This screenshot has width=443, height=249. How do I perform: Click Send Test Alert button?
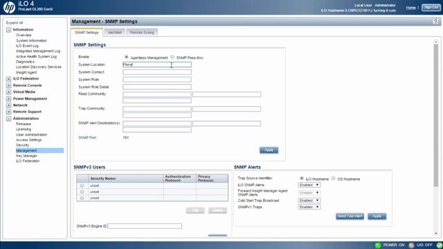point(350,216)
